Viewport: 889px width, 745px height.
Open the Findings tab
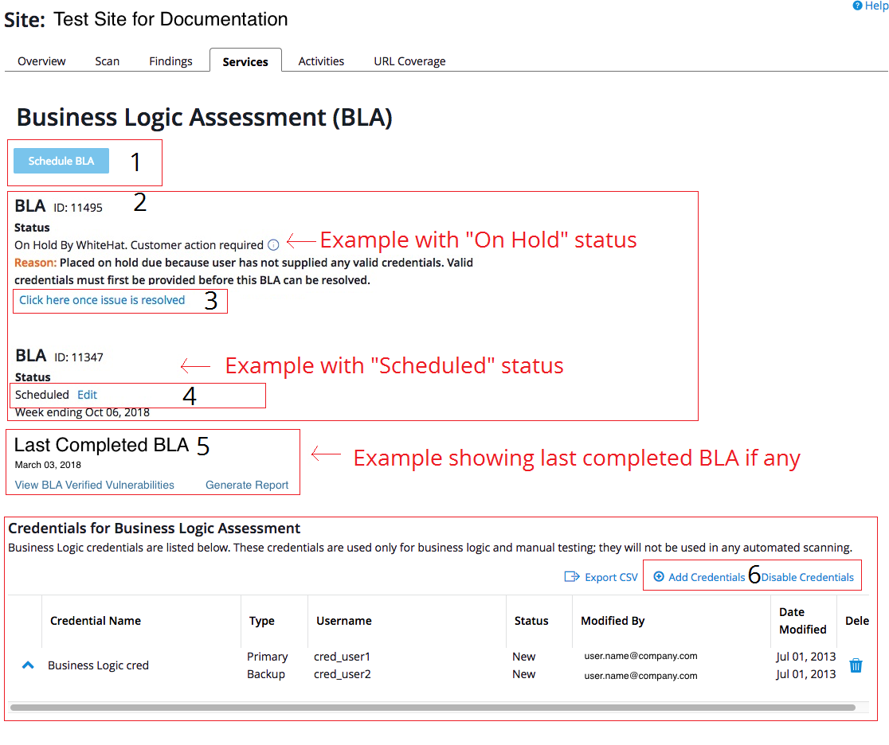tap(170, 60)
